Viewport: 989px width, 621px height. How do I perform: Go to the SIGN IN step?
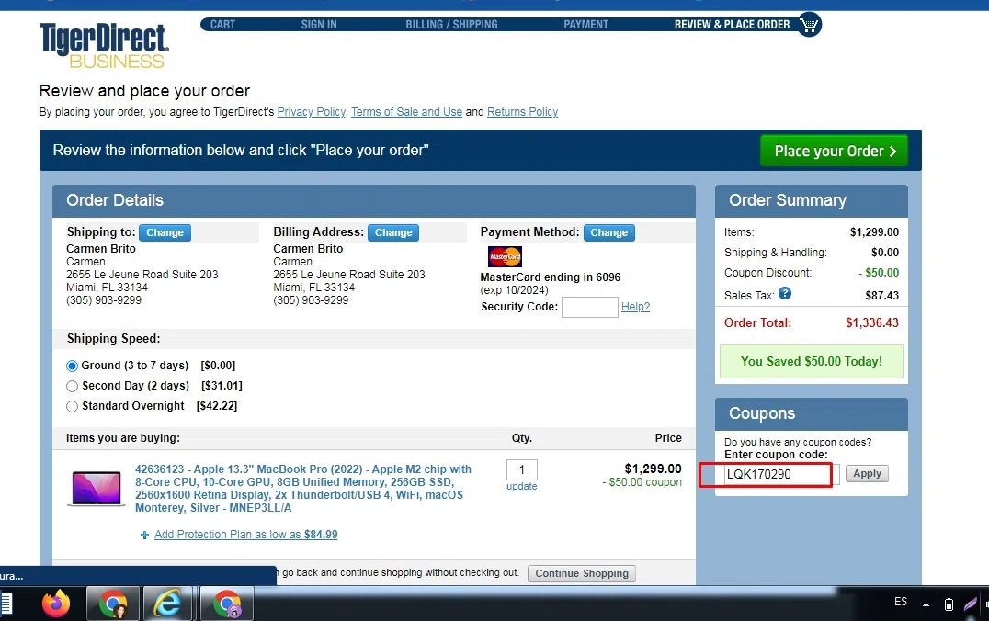[x=319, y=25]
